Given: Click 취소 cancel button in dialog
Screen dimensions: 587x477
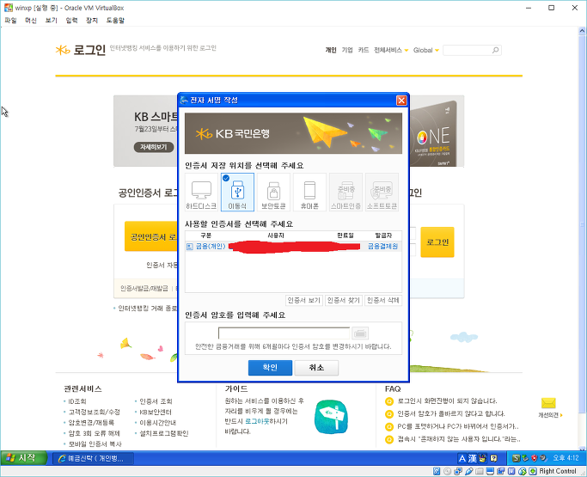Looking at the screenshot, I should pos(316,368).
